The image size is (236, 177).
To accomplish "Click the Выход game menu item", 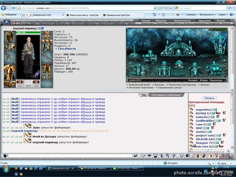I will tap(221, 20).
